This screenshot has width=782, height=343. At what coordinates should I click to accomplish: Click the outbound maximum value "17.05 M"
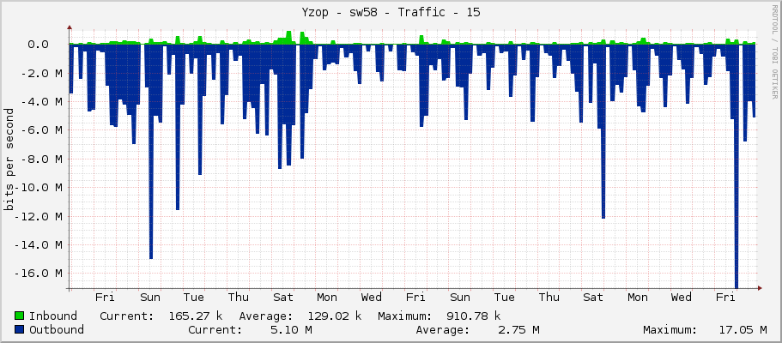pos(743,329)
